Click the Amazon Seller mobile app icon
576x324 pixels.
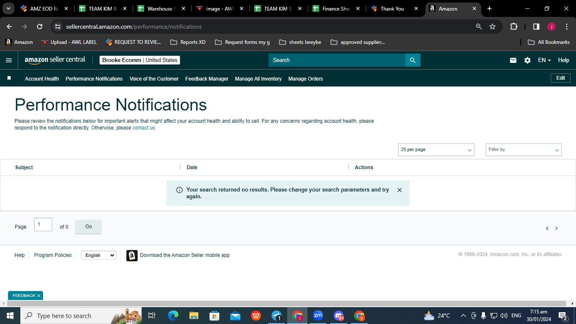click(x=132, y=255)
